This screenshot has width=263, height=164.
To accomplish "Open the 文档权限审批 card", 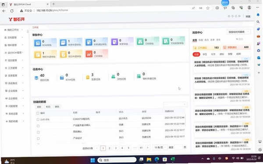I will [x=173, y=41].
